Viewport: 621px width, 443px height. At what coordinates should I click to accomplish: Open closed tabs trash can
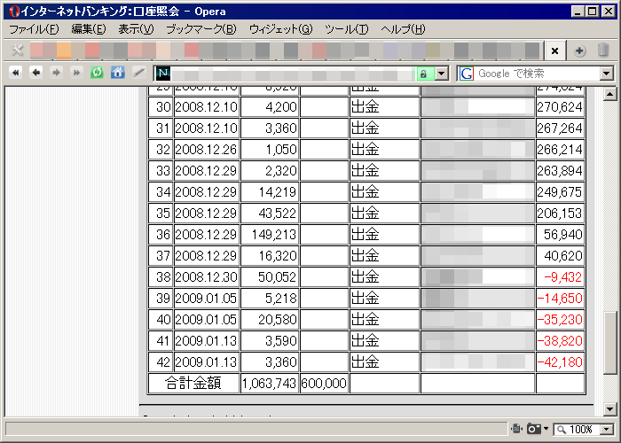(603, 51)
